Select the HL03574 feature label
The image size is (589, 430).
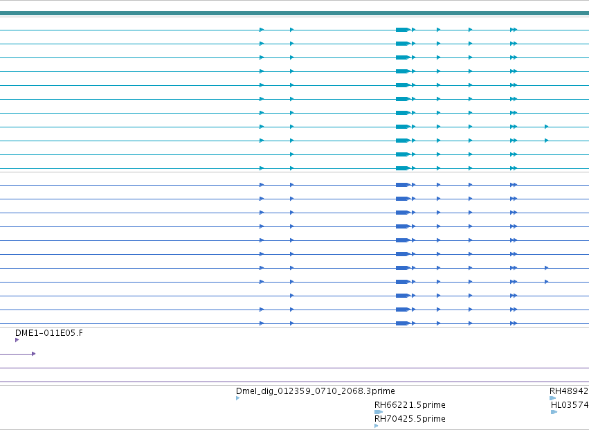[x=570, y=405]
